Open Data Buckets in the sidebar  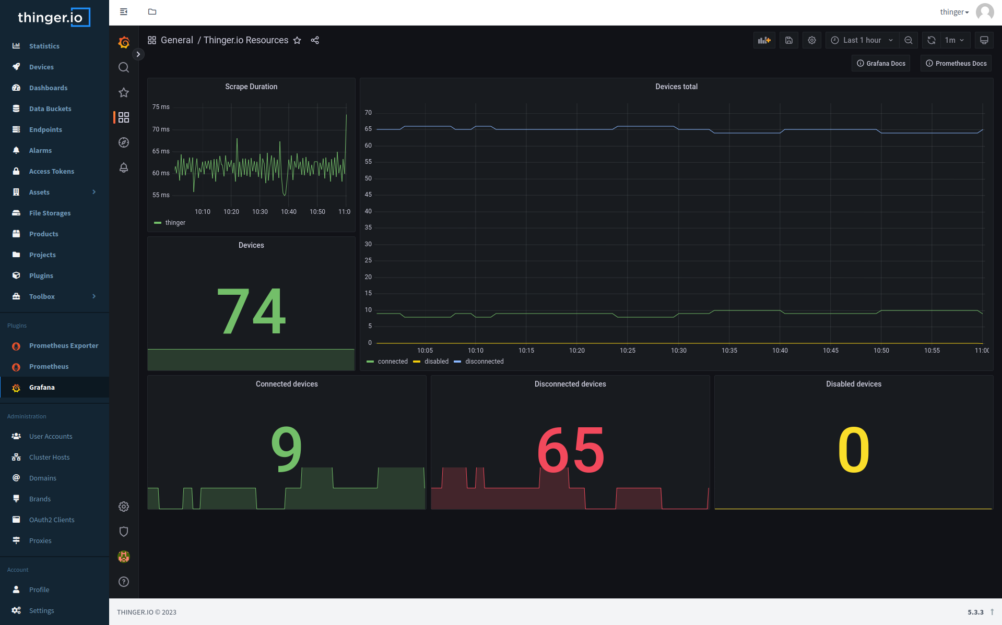[50, 109]
